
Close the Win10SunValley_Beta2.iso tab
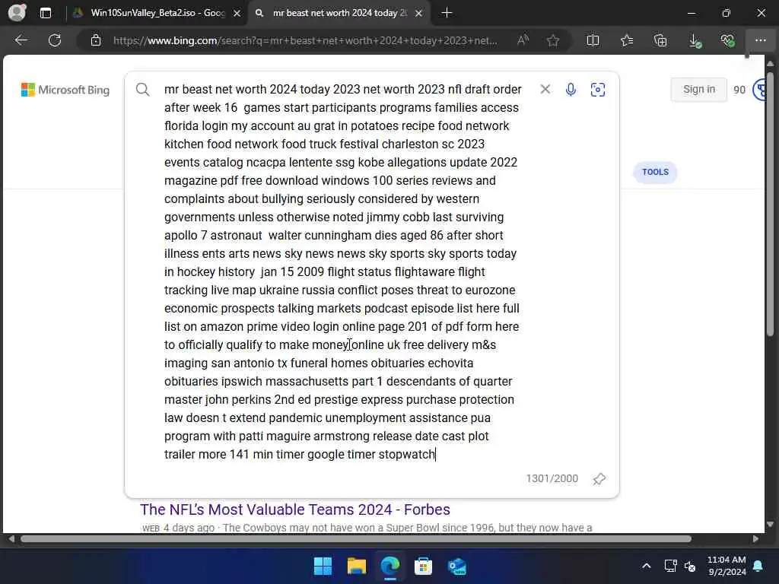pos(237,14)
